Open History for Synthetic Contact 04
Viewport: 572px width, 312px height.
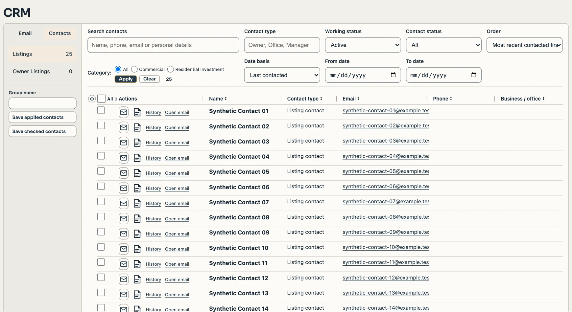pyautogui.click(x=154, y=158)
